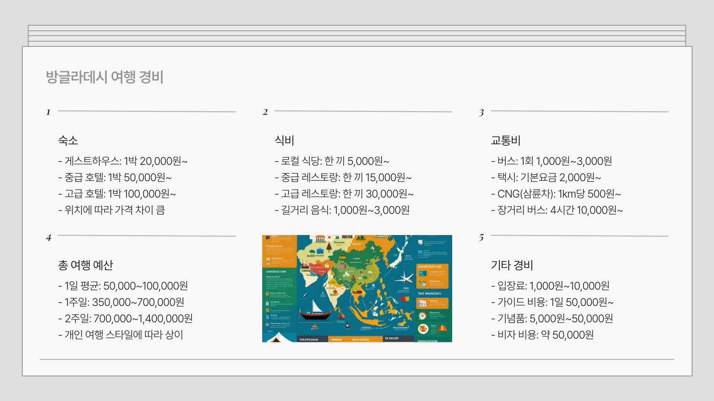714x401 pixels.
Task: Click section number 1 marker
Action: (x=48, y=112)
